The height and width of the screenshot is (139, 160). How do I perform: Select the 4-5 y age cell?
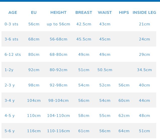pyautogui.click(x=10, y=116)
